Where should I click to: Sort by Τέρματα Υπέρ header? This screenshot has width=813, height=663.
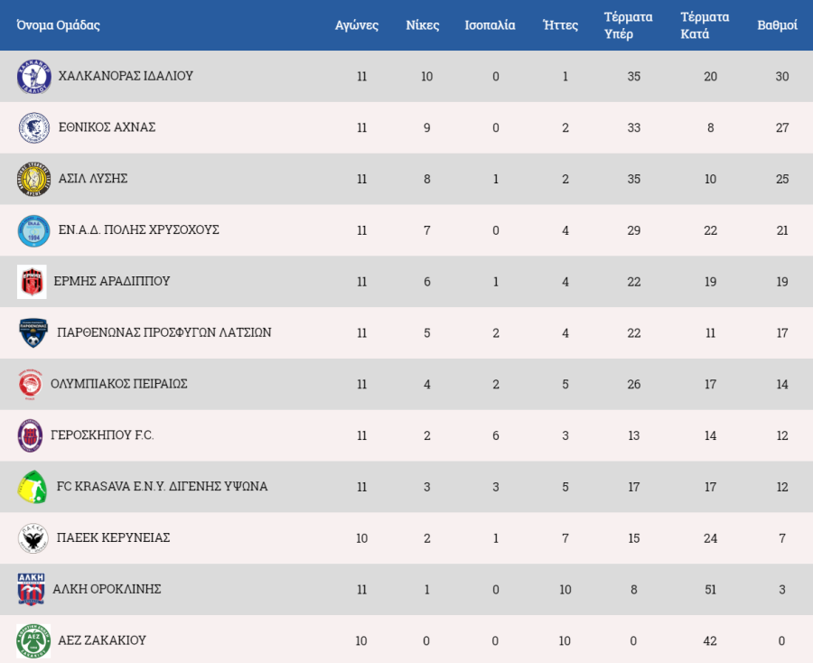[629, 25]
